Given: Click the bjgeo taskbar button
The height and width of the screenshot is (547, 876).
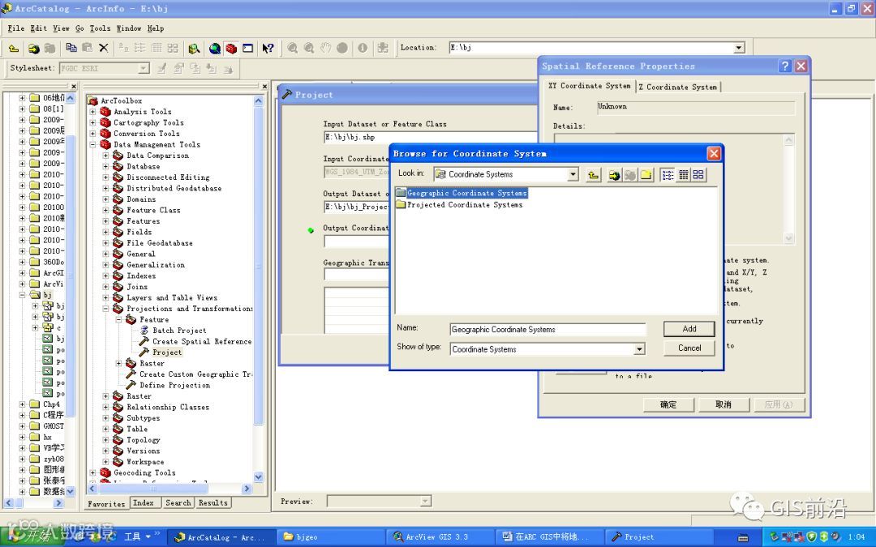Looking at the screenshot, I should tap(331, 537).
